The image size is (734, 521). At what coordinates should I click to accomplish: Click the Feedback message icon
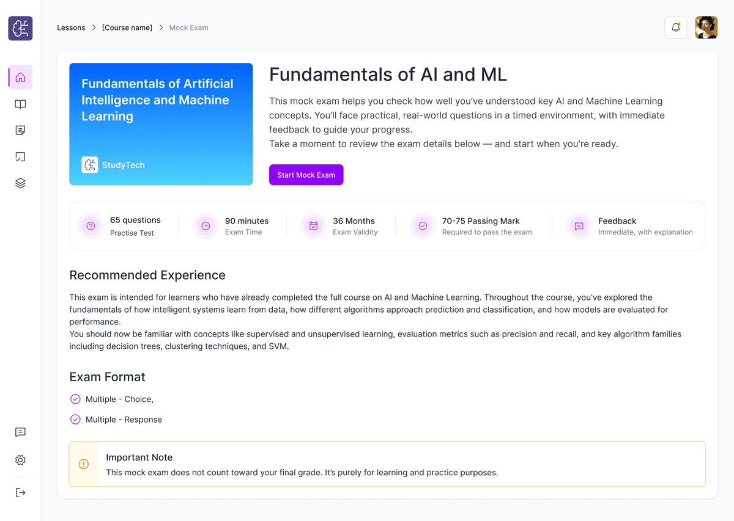[x=579, y=226]
